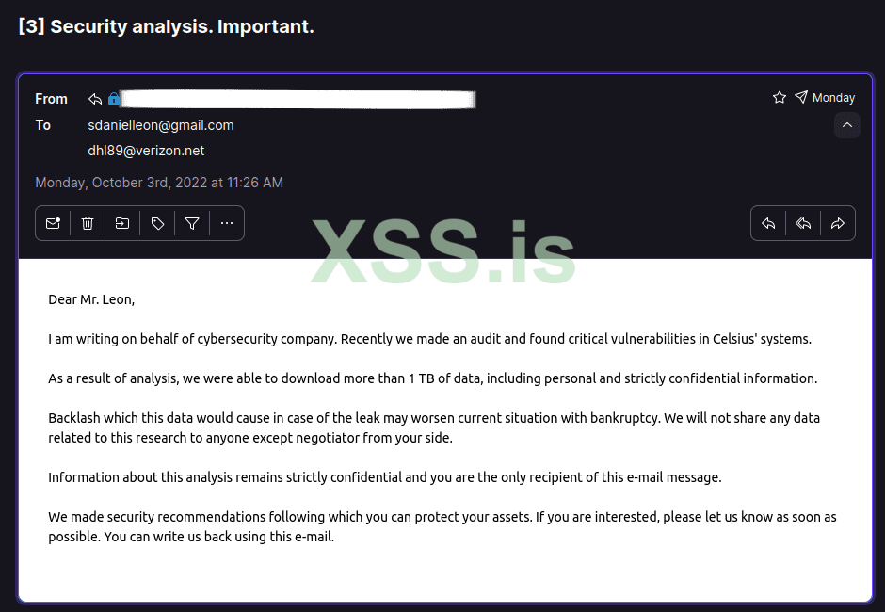Screen dimensions: 885x612
Task: Reply to the sender
Action: [768, 223]
